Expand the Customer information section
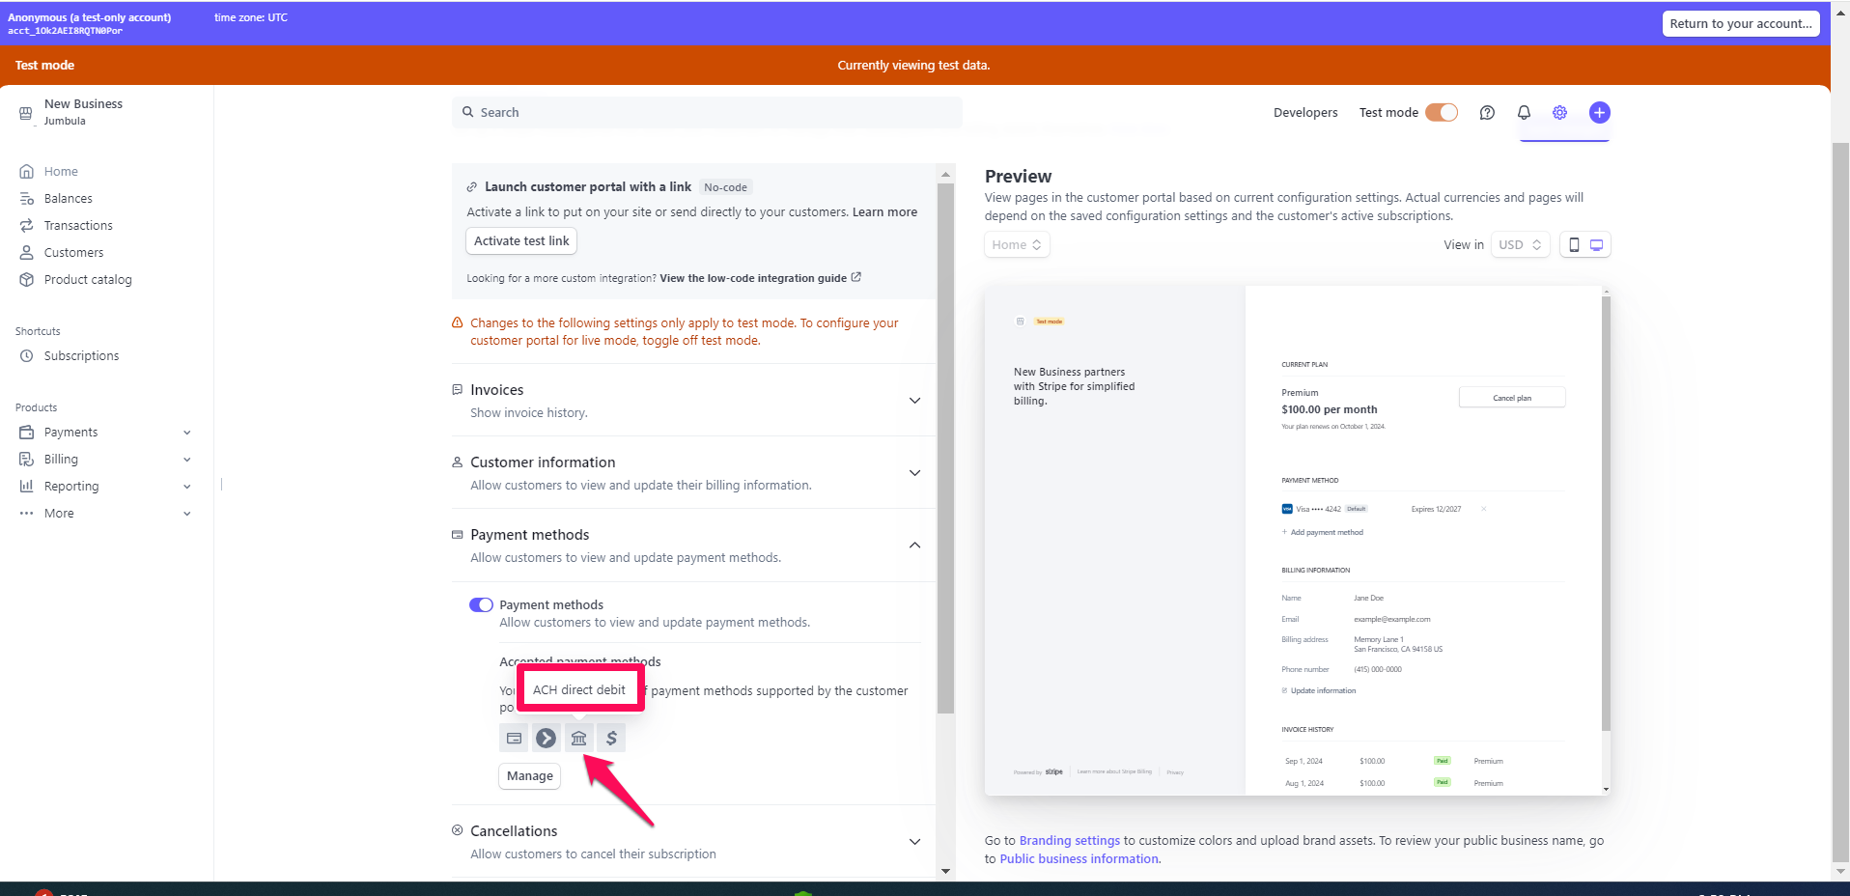The image size is (1850, 896). 914,472
